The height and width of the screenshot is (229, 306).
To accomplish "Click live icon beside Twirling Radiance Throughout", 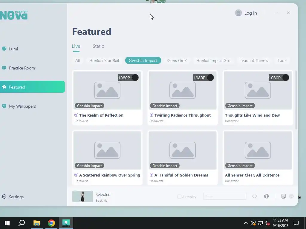I will (152, 115).
